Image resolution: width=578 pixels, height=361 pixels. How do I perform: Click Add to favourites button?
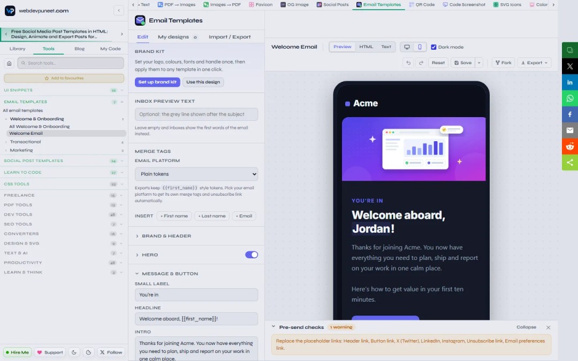pos(64,78)
